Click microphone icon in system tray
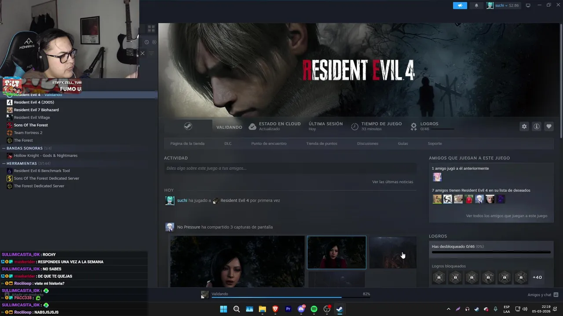This screenshot has width=563, height=316. pos(495,309)
